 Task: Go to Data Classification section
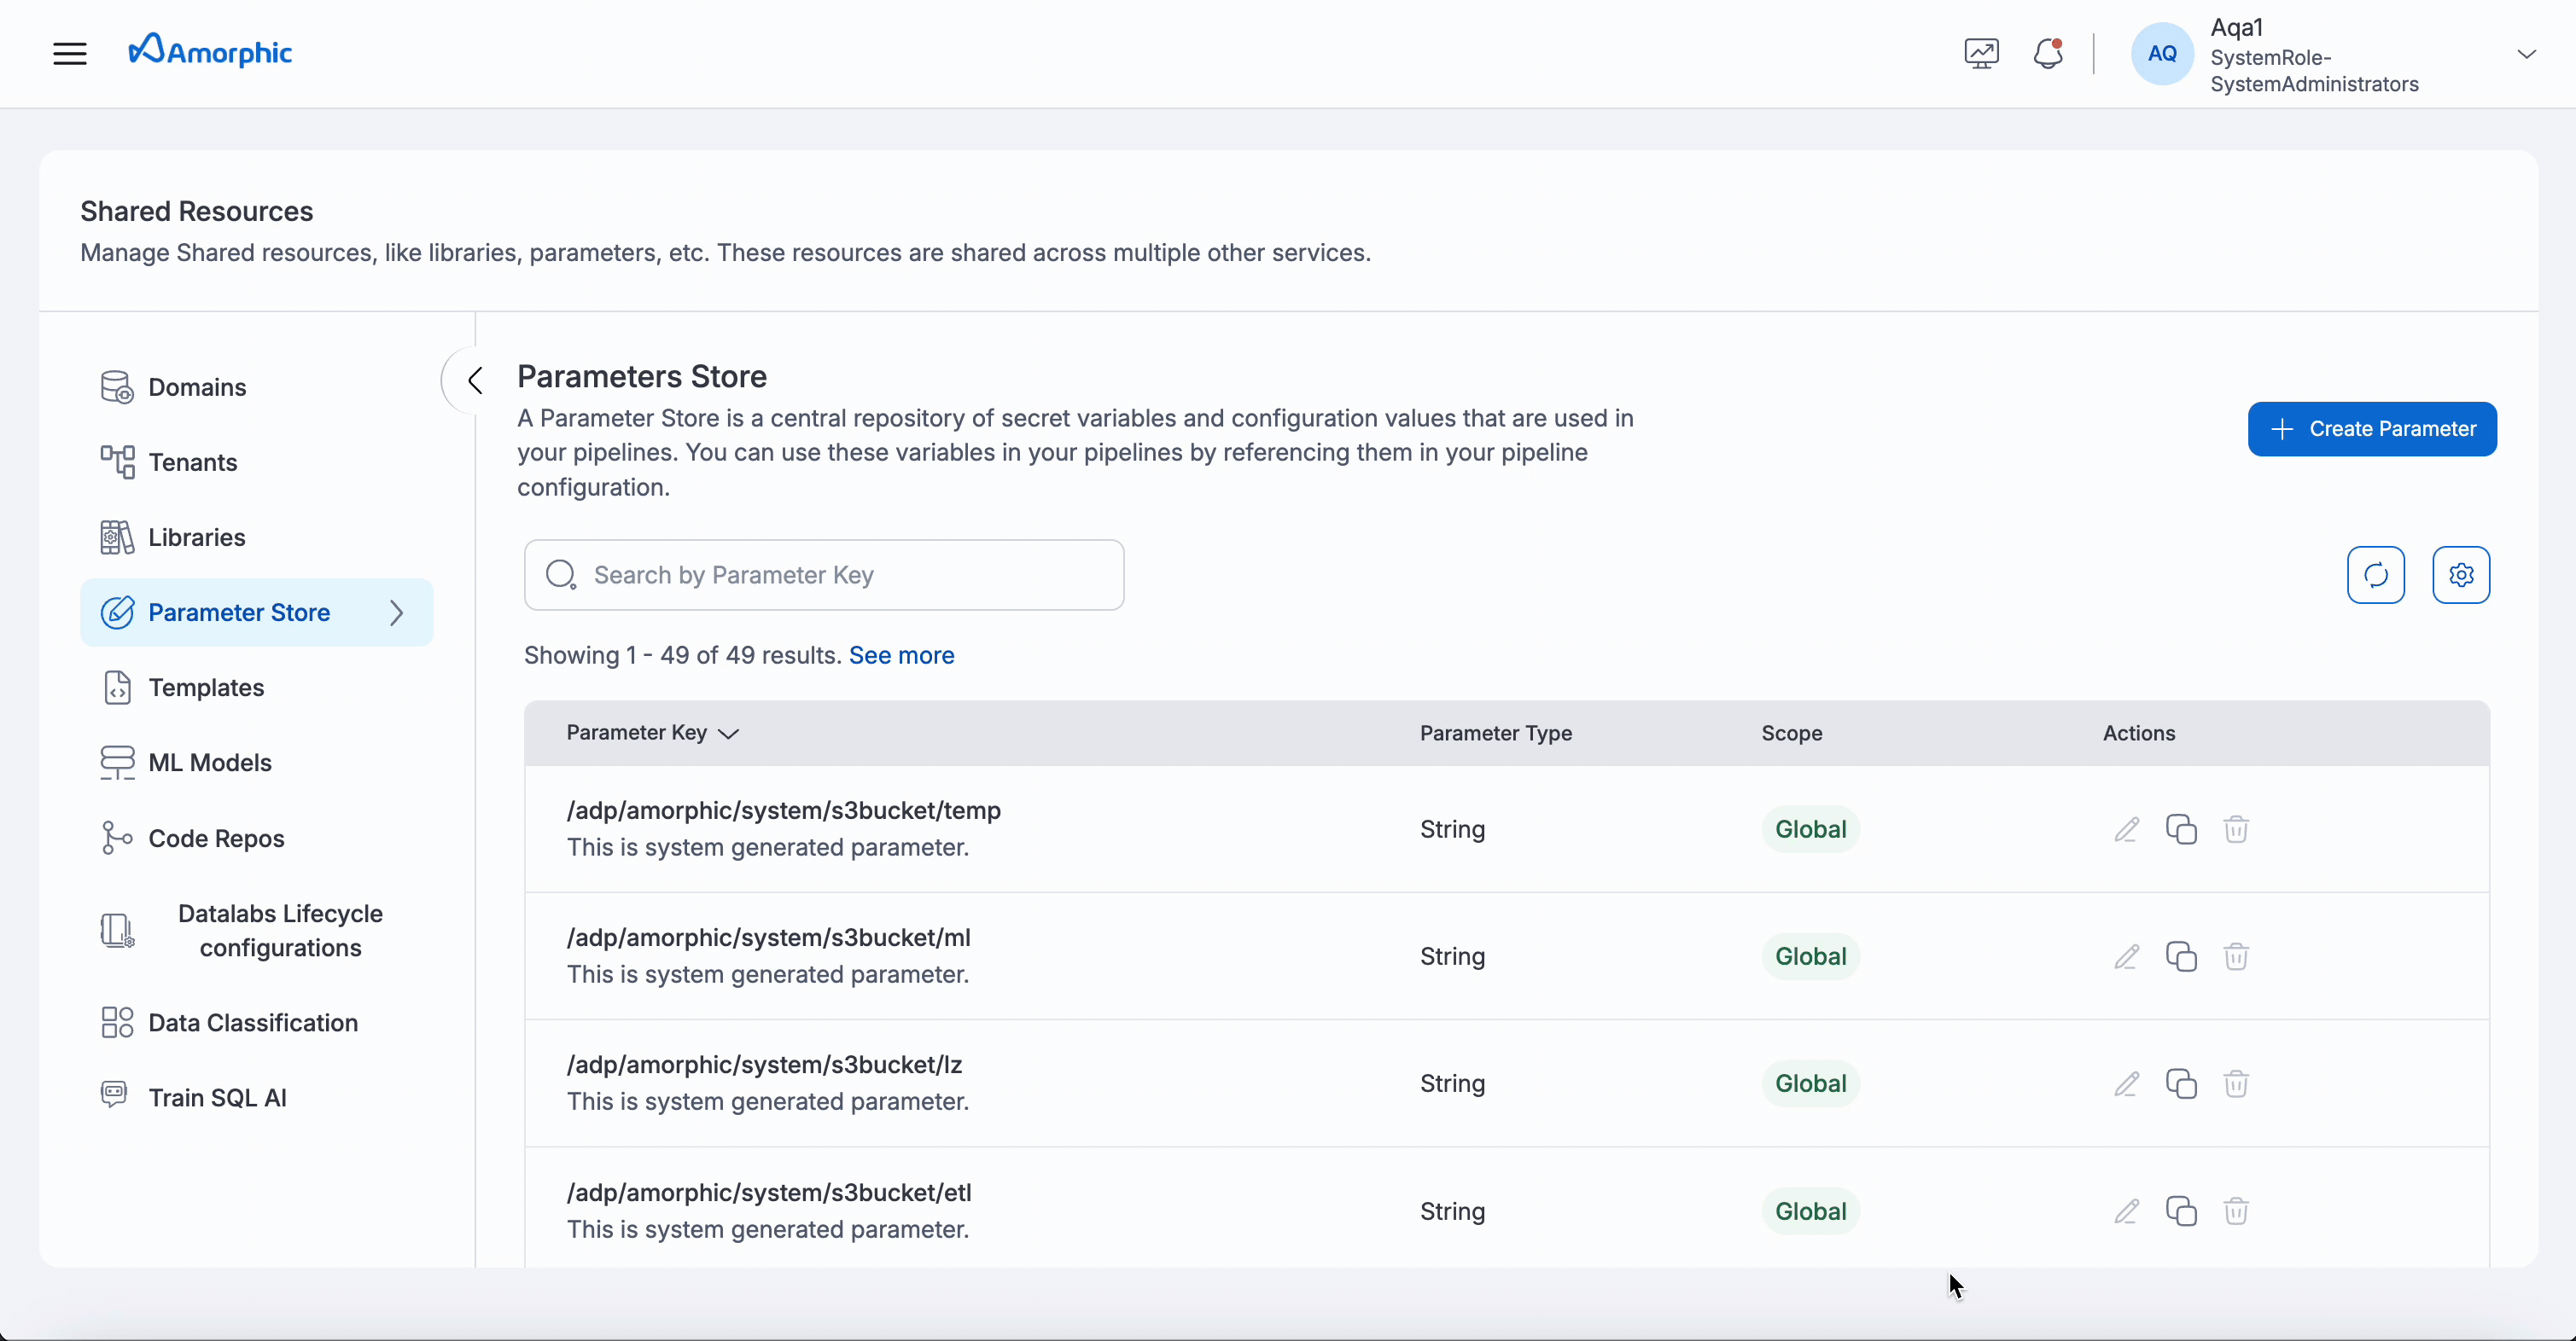252,1022
